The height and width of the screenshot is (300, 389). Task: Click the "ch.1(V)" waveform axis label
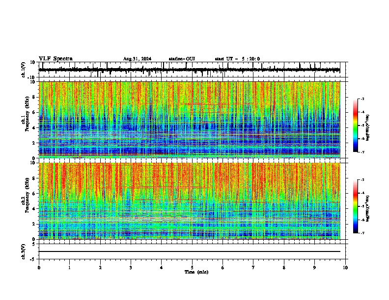[x=24, y=70]
